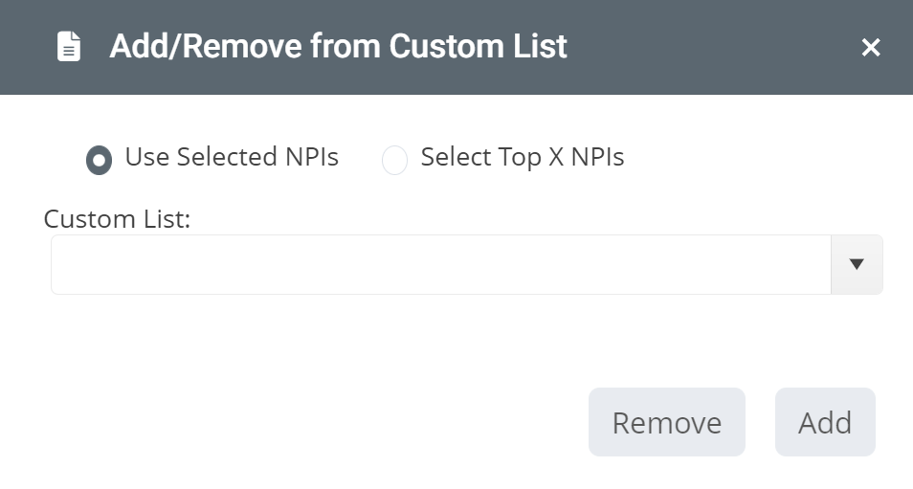The image size is (913, 489).
Task: Click the 'Custom List:' field label
Action: [117, 219]
